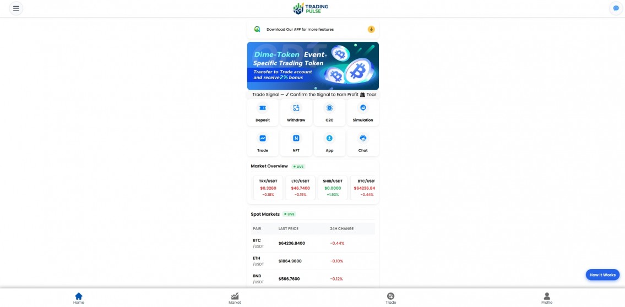
Task: Click the -0.12% change in BNB row
Action: [x=337, y=279]
